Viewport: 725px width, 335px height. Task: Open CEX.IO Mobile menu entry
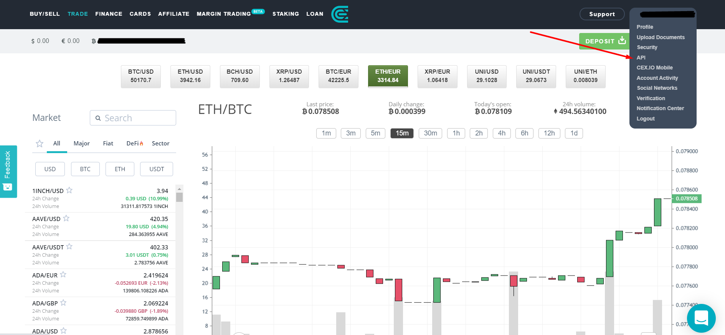(654, 68)
